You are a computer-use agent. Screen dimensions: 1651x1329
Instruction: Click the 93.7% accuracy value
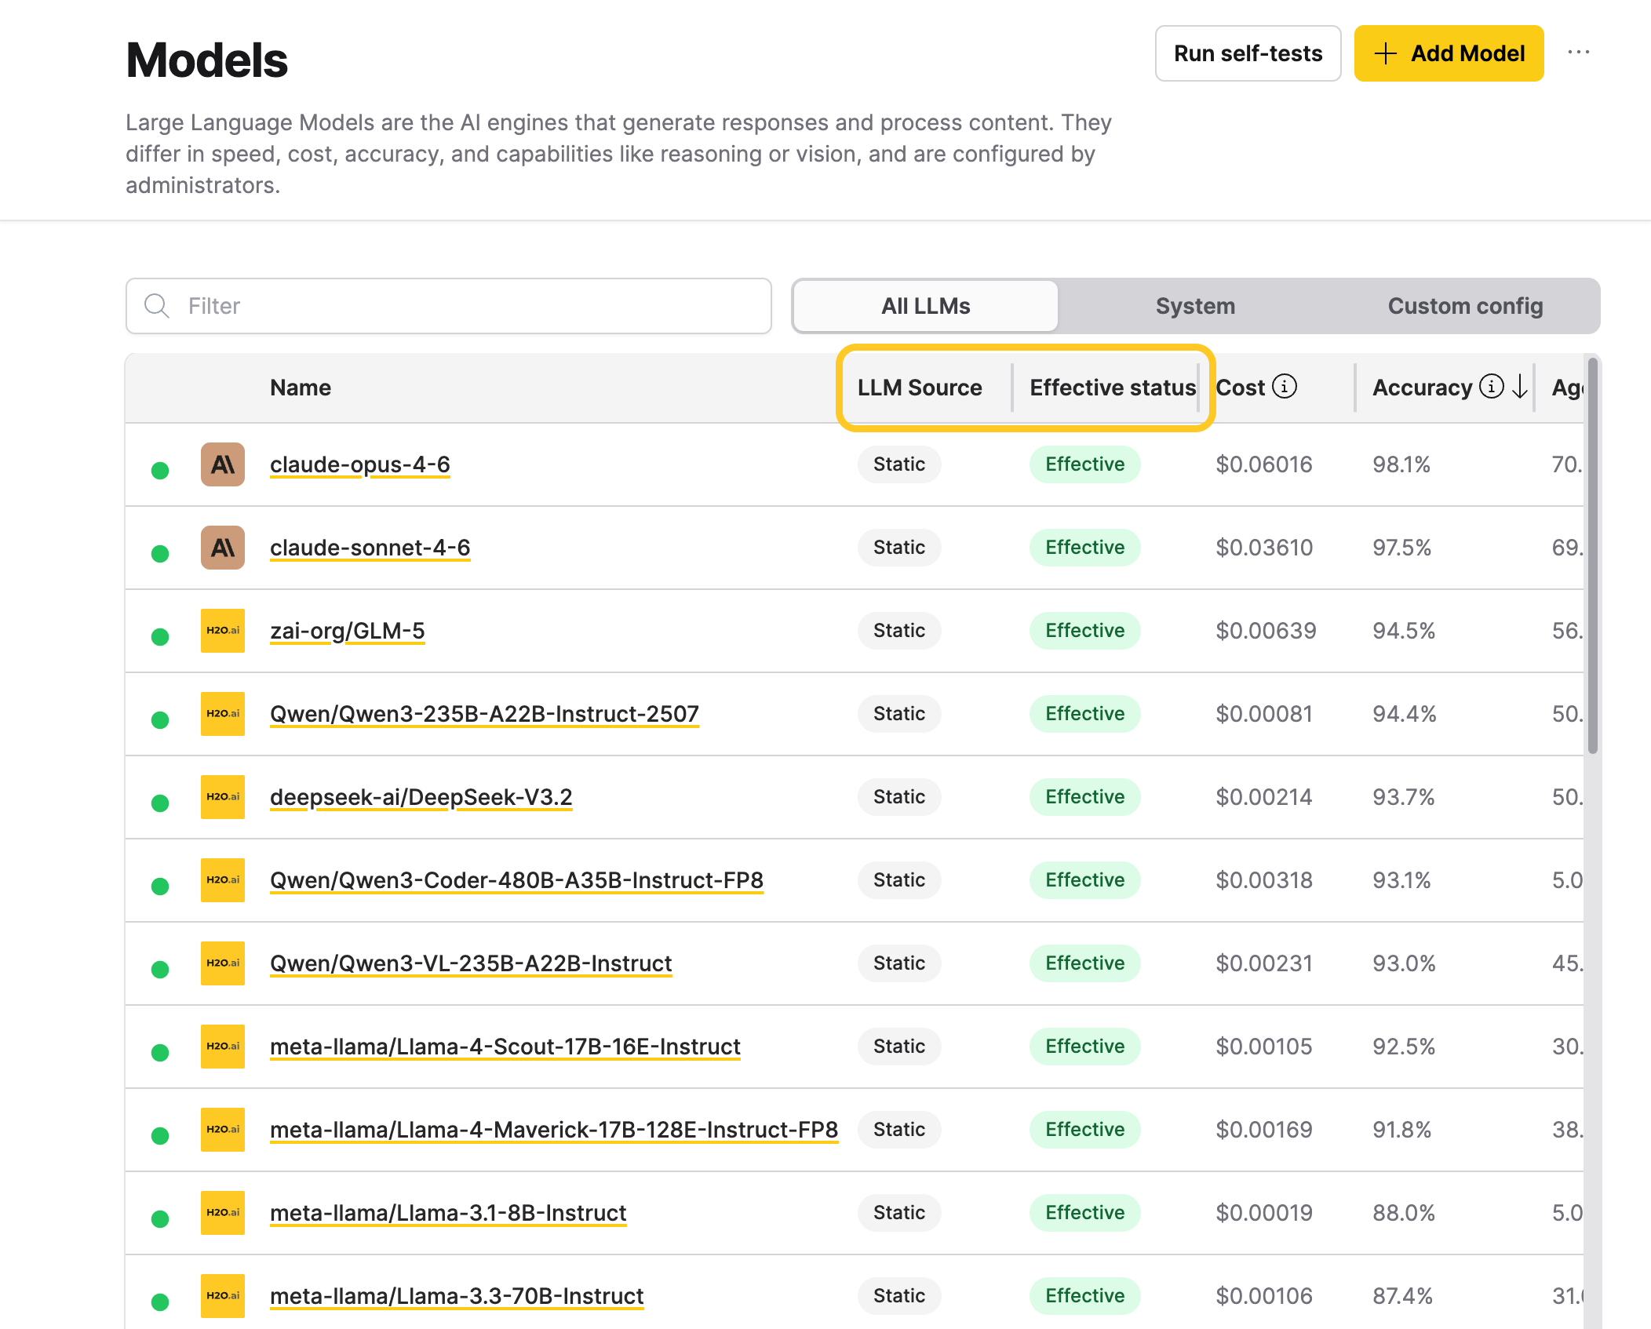tap(1403, 797)
